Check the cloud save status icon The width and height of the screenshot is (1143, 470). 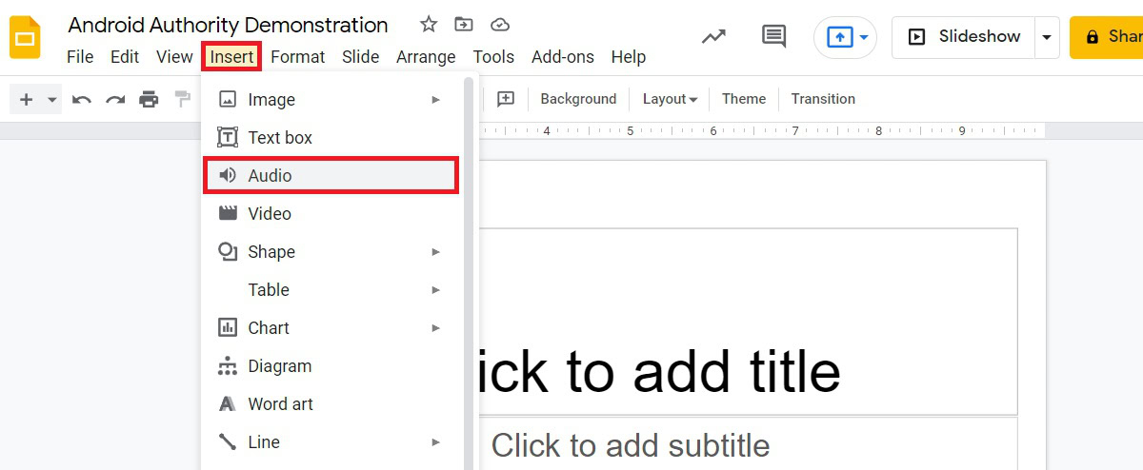click(x=499, y=25)
